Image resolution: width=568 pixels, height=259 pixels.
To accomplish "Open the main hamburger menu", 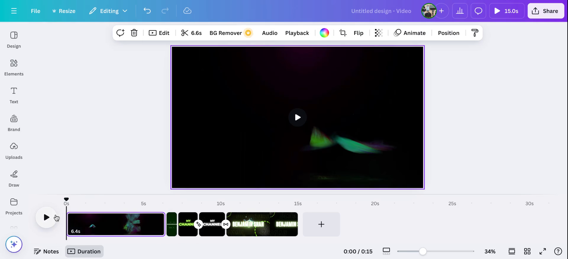I will [x=14, y=11].
